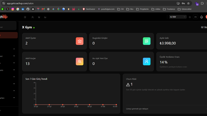Open the Google Maps pin bookmark

point(58,9)
